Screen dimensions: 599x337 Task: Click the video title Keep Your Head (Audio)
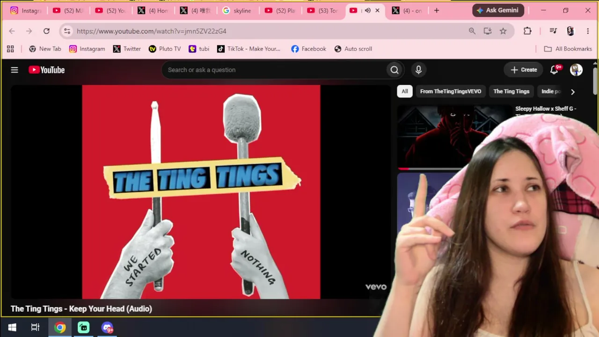coord(81,308)
